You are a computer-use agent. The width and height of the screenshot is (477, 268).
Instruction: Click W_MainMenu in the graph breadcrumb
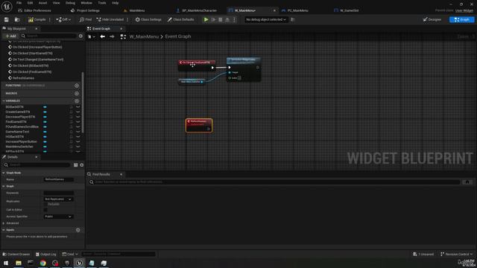pos(144,36)
